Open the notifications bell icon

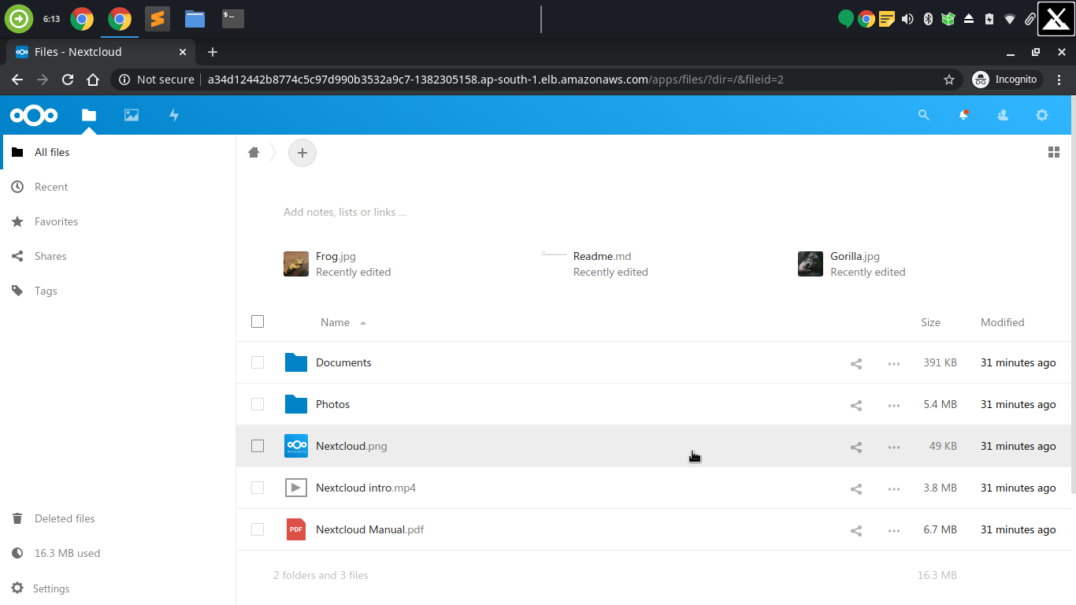[963, 115]
